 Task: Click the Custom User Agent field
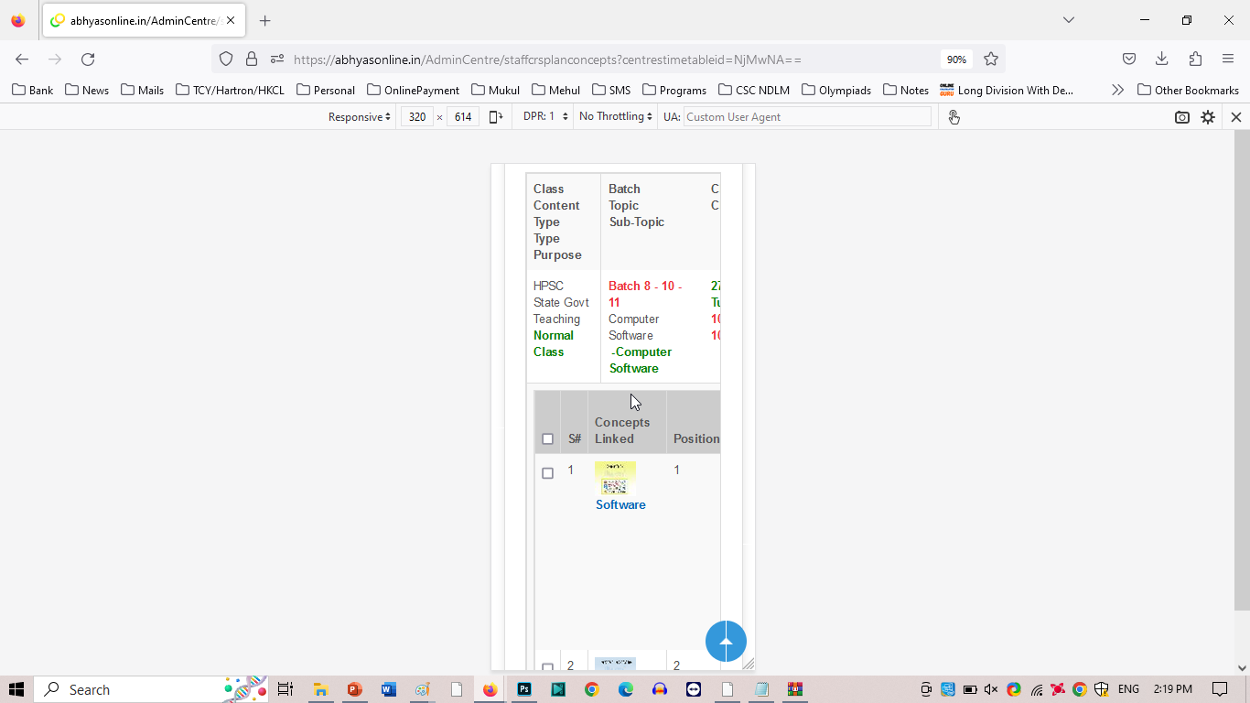pyautogui.click(x=806, y=117)
